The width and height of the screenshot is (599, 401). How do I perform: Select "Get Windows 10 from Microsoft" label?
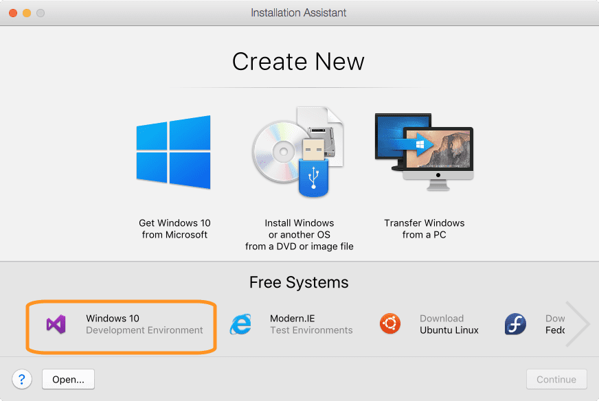tap(174, 229)
